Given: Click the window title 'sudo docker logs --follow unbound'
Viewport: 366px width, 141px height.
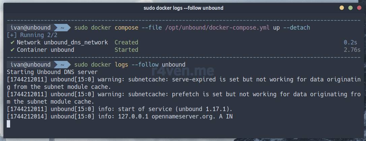Looking at the screenshot, I should pyautogui.click(x=183, y=8).
